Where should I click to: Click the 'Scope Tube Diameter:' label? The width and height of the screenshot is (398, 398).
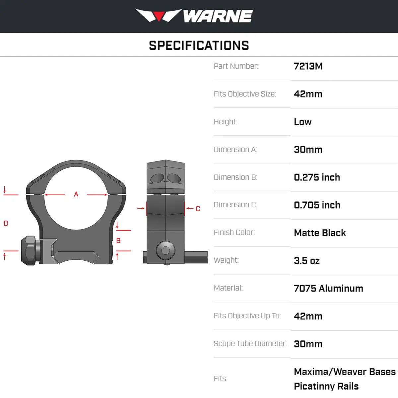click(x=250, y=344)
